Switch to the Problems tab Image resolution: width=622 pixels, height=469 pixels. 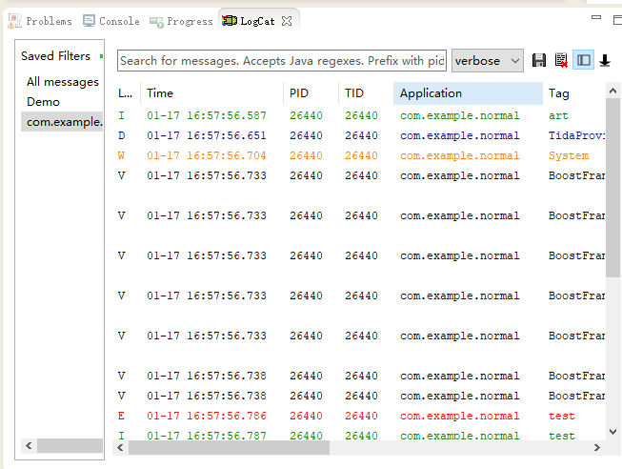coord(40,21)
